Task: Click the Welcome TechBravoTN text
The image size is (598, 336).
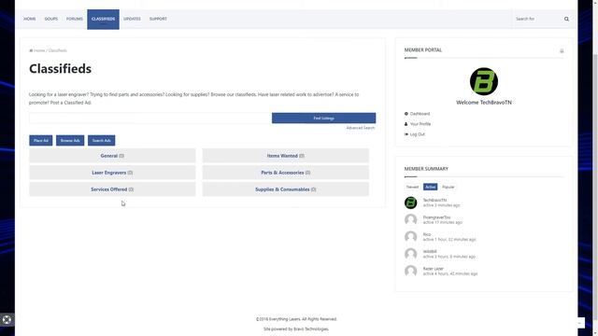Action: [484, 103]
